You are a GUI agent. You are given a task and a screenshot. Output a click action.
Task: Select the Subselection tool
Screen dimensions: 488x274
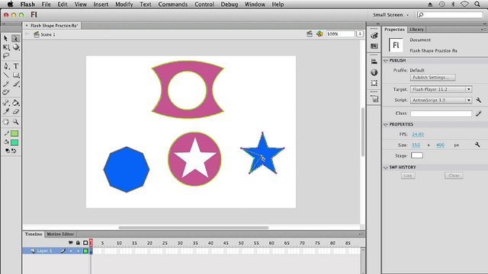tap(15, 38)
